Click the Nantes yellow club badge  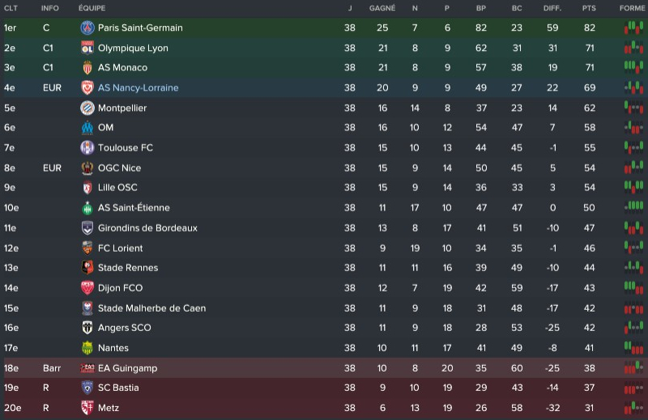[x=87, y=348]
